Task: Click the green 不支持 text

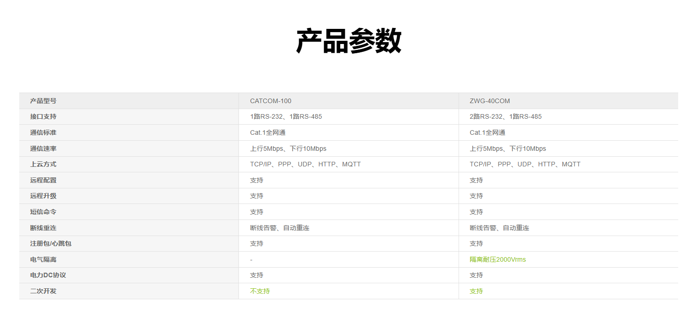Action: pos(260,291)
